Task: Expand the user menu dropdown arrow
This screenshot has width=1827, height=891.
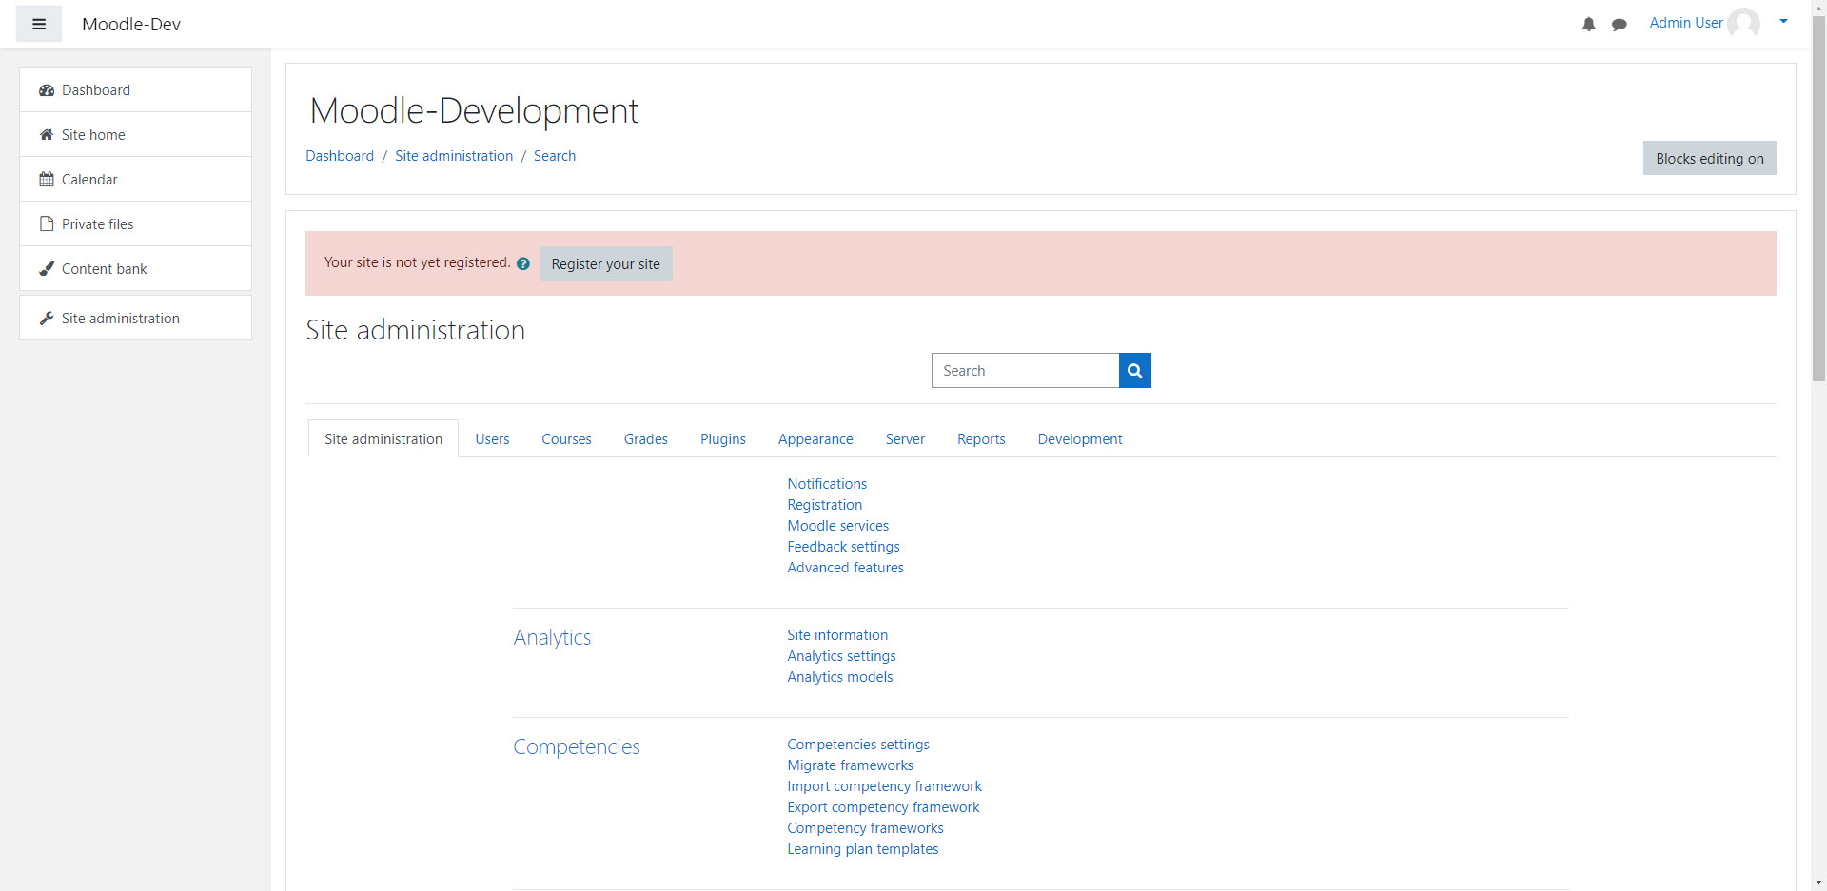Action: tap(1783, 21)
